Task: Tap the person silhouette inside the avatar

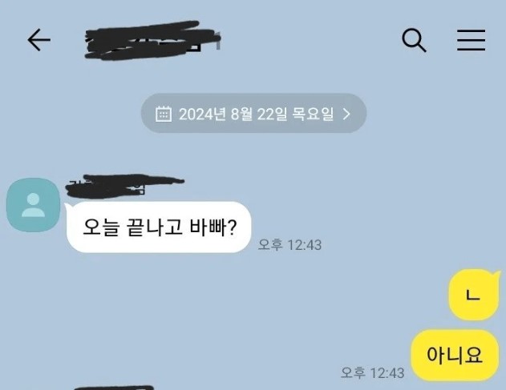Action: tap(33, 205)
